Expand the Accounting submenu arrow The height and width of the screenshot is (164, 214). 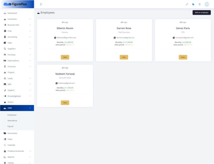(x=30, y=37)
